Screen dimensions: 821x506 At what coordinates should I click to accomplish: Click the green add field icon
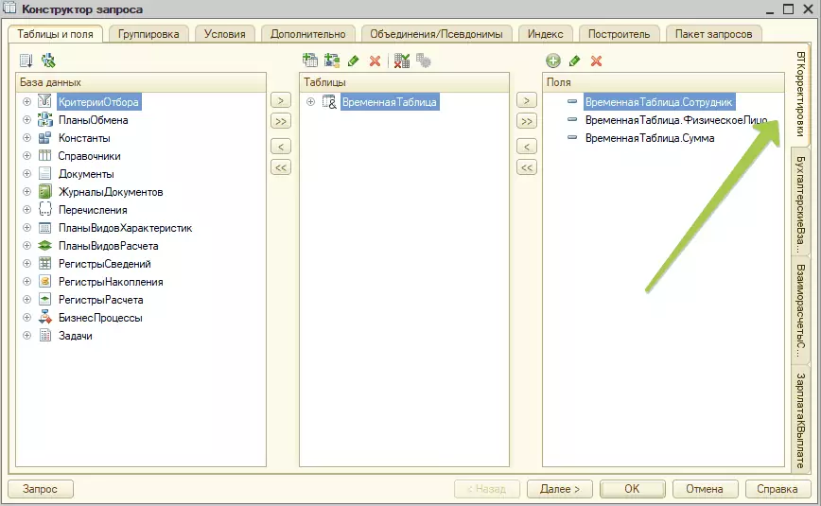click(553, 61)
